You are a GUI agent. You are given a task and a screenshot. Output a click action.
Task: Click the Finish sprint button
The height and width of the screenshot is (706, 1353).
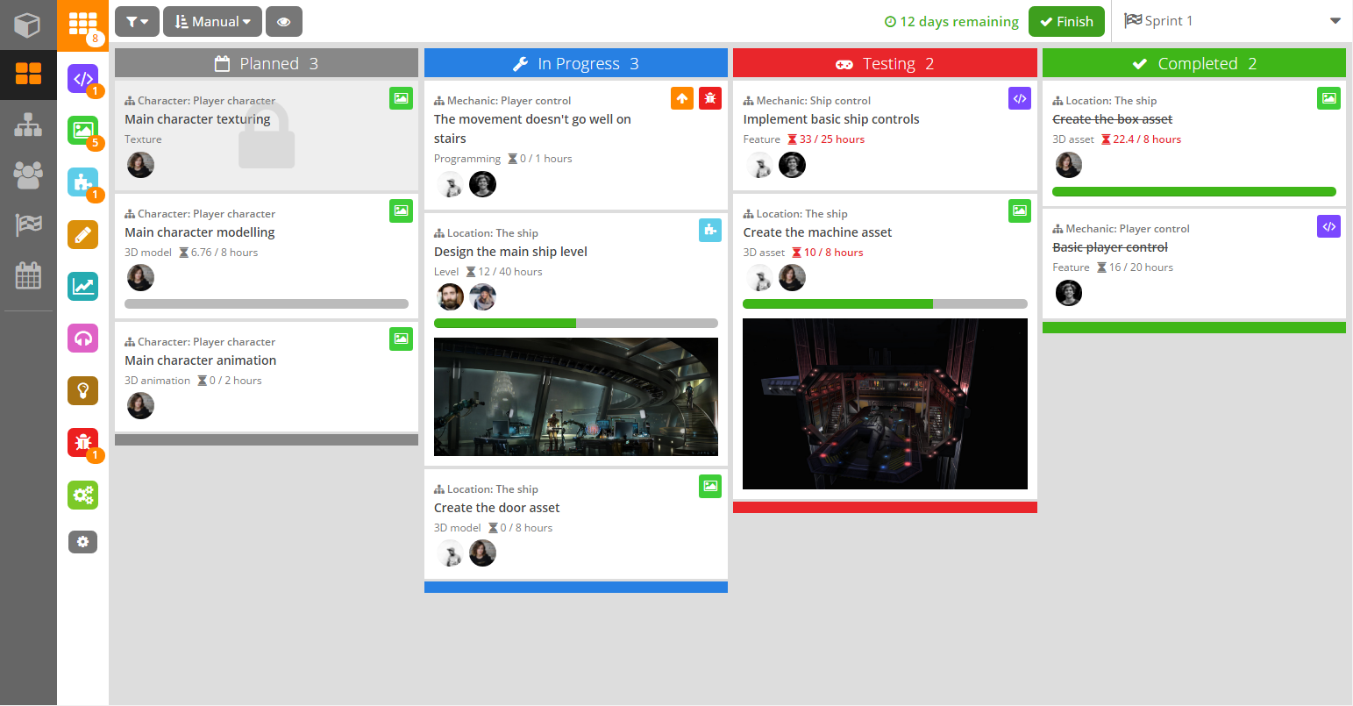(x=1066, y=21)
